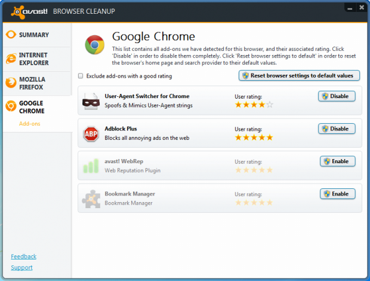The height and width of the screenshot is (281, 370).
Task: Click the Bookmark Manager puzzle piece icon
Action: click(x=91, y=199)
